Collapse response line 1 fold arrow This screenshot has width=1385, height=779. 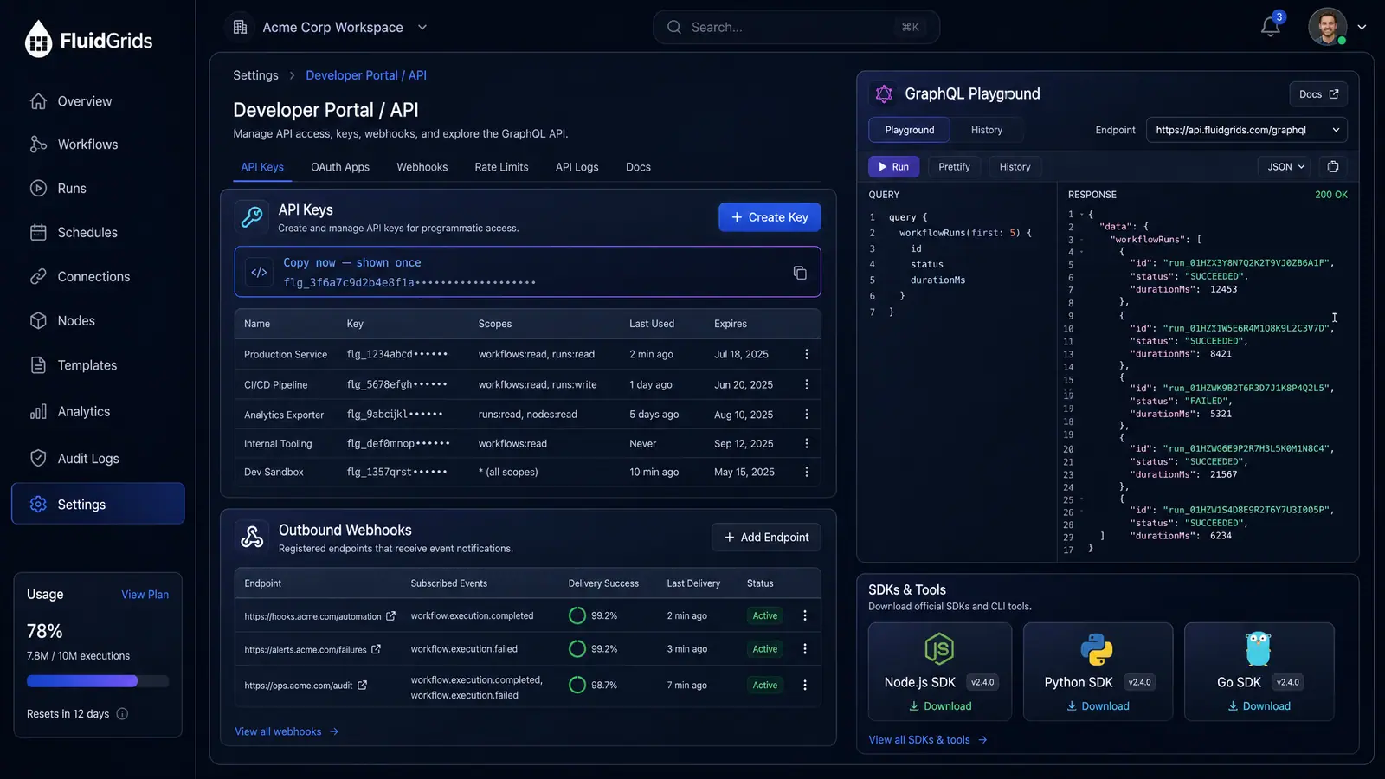coord(1082,215)
